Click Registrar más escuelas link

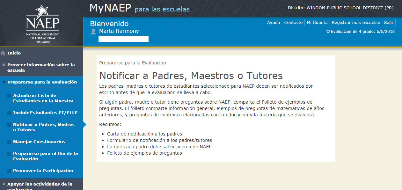[x=355, y=23]
